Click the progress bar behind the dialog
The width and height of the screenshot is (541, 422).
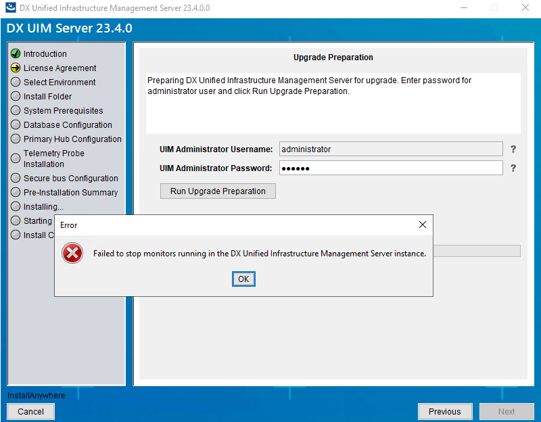(477, 251)
